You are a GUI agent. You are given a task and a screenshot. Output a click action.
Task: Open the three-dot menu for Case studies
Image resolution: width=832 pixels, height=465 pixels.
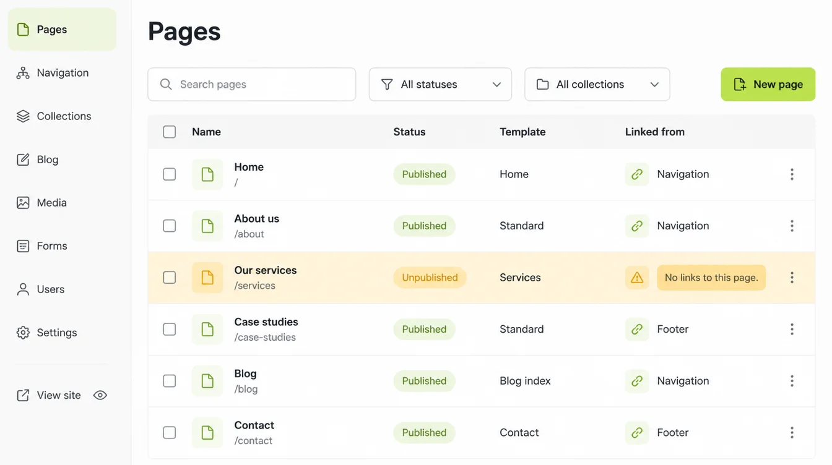pos(792,329)
